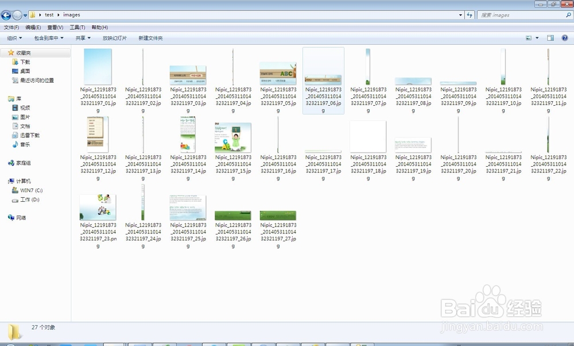
Task: Open the recent pages dropdown arrow
Action: 25,16
